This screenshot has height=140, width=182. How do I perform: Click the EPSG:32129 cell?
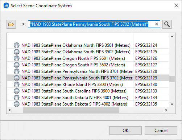click(146, 78)
